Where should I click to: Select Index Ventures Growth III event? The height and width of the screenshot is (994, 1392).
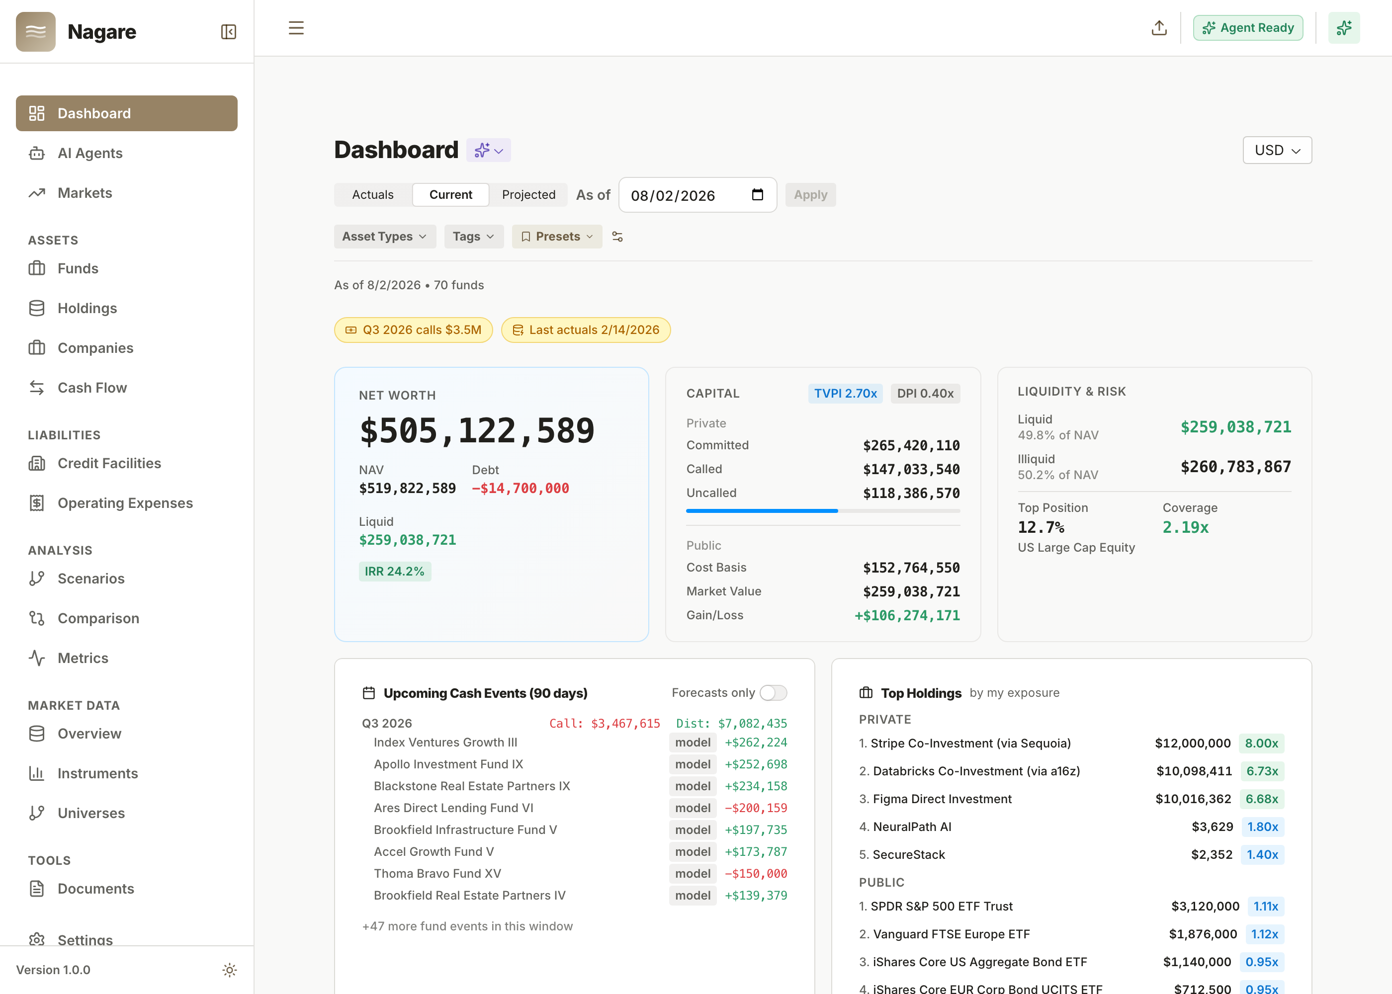pyautogui.click(x=574, y=743)
